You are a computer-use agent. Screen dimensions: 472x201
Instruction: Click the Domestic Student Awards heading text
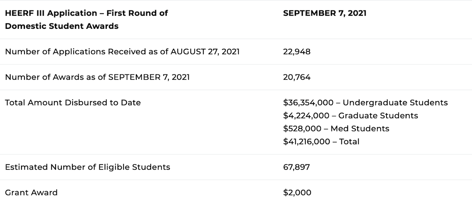(62, 26)
